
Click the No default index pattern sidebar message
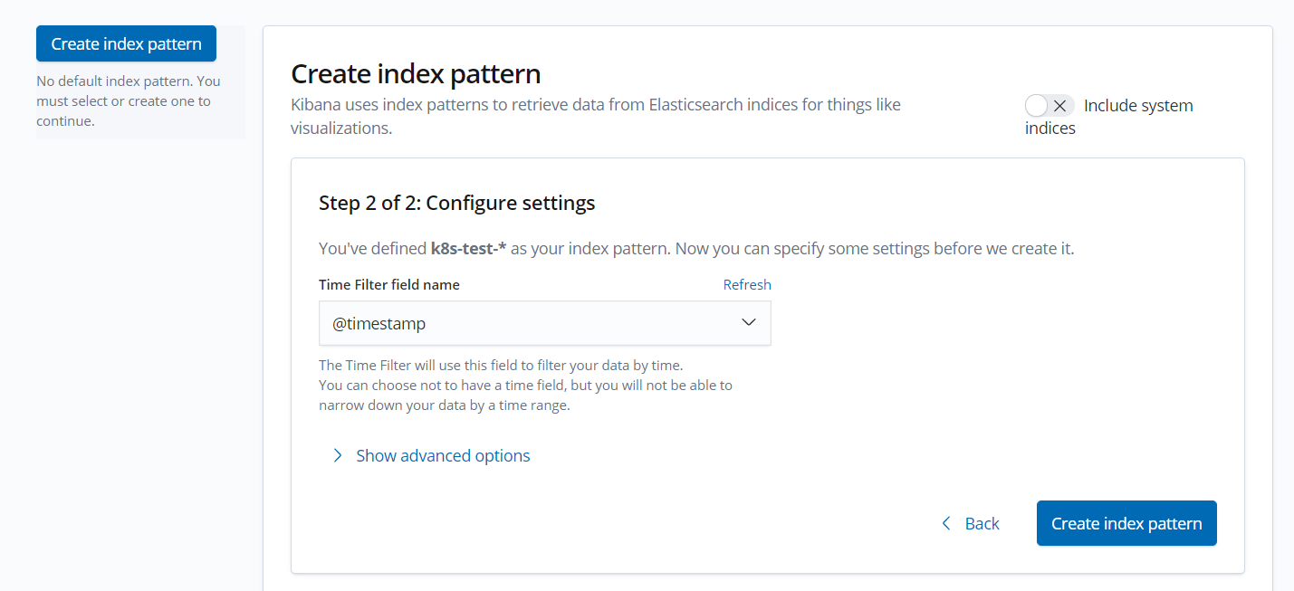pyautogui.click(x=129, y=100)
